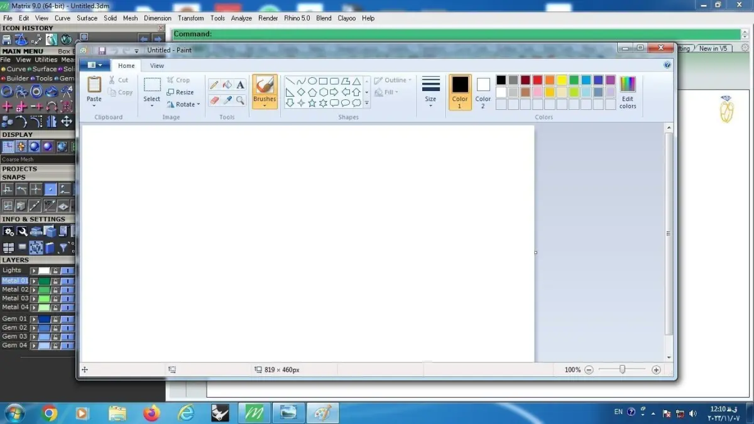Image resolution: width=754 pixels, height=424 pixels.
Task: Choose the Rectangle shape in Shapes gallery
Action: coord(323,81)
